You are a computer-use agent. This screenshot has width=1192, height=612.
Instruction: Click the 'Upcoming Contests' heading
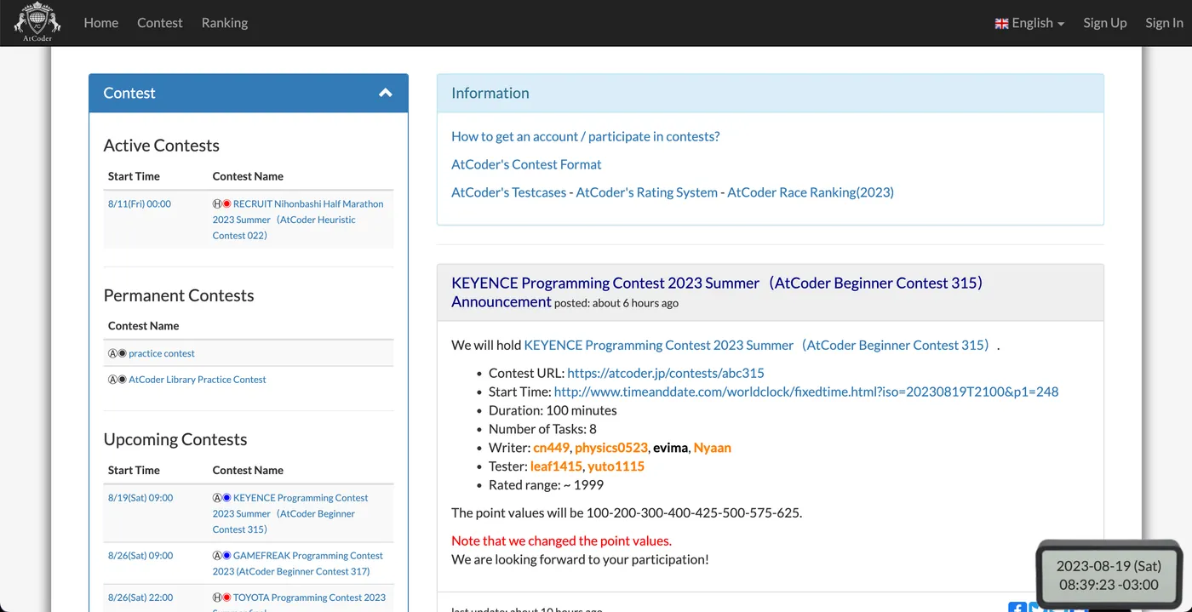[x=175, y=439]
